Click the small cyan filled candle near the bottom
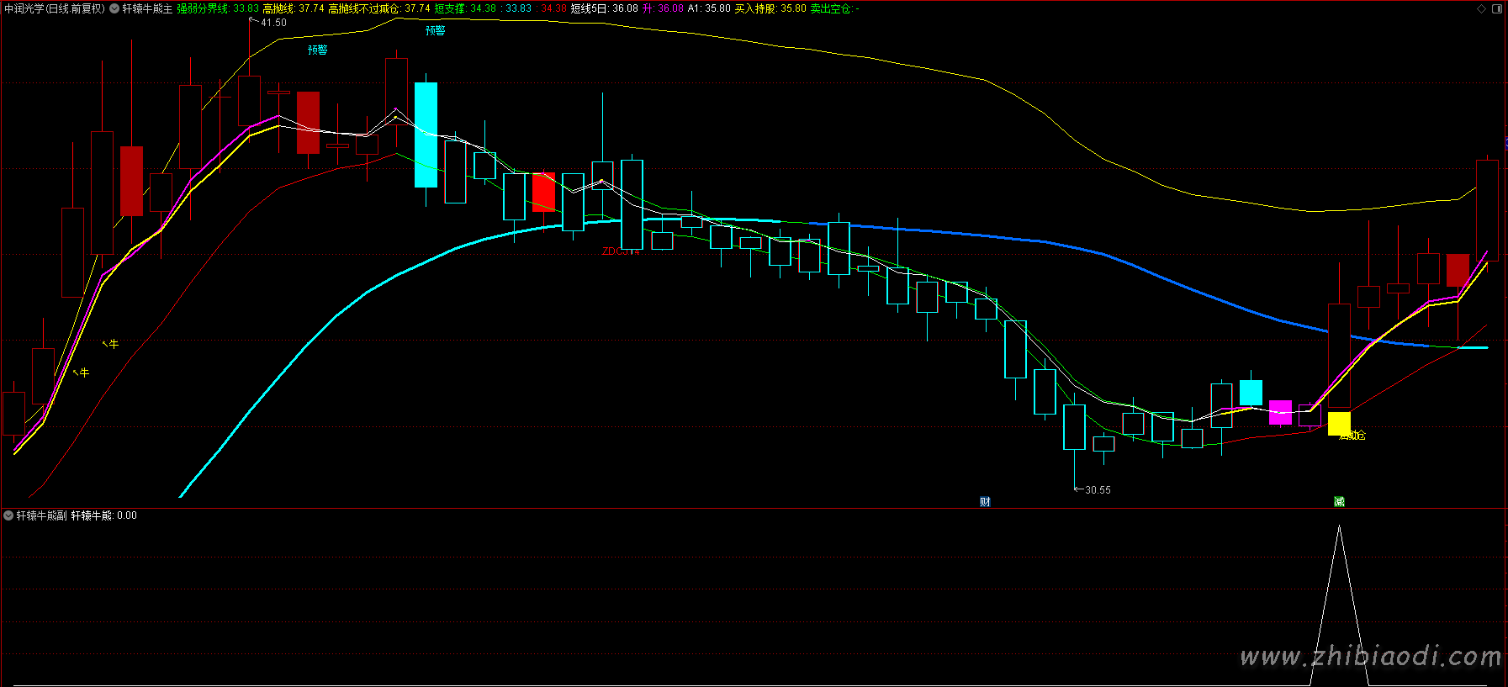The height and width of the screenshot is (687, 1508). [x=1251, y=393]
